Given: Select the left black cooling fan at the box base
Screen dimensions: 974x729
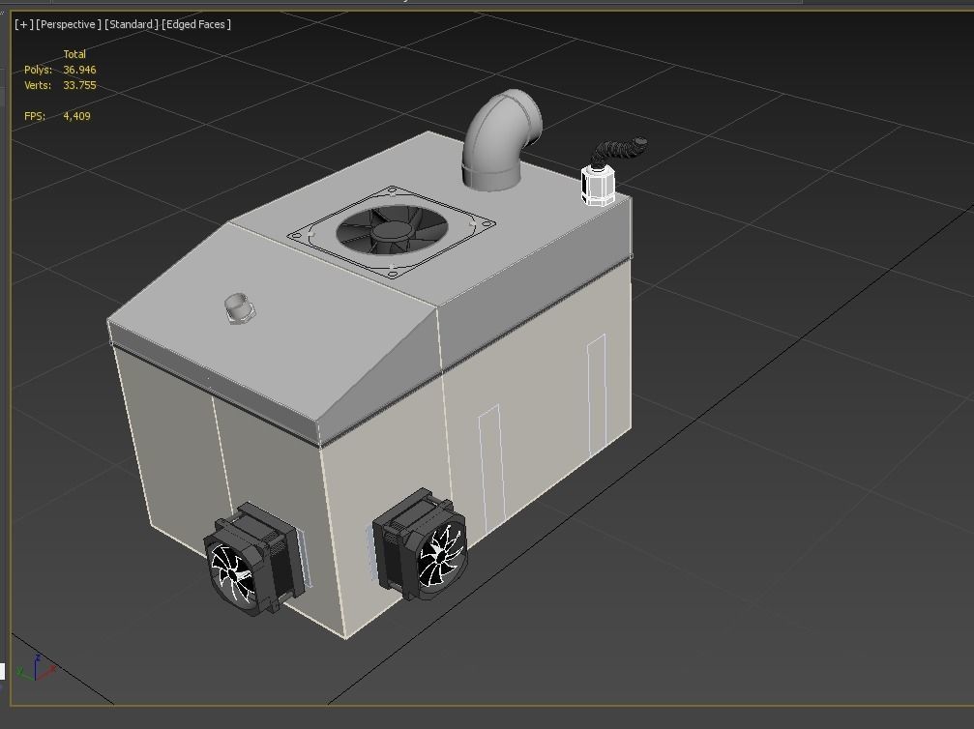Looking at the screenshot, I should point(256,560).
